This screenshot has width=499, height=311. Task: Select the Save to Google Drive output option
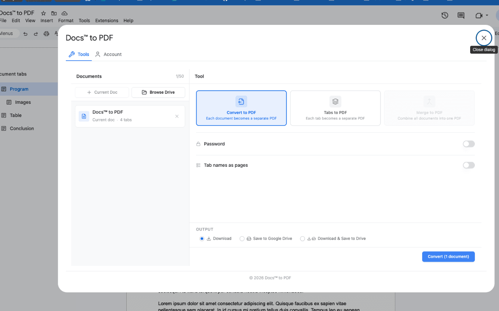242,238
